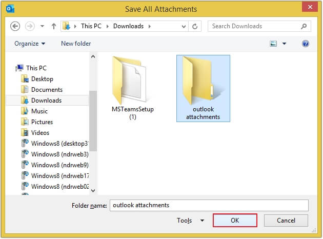This screenshot has width=323, height=239.
Task: Click the navigation pane scrollbar thumb
Action: click(93, 121)
